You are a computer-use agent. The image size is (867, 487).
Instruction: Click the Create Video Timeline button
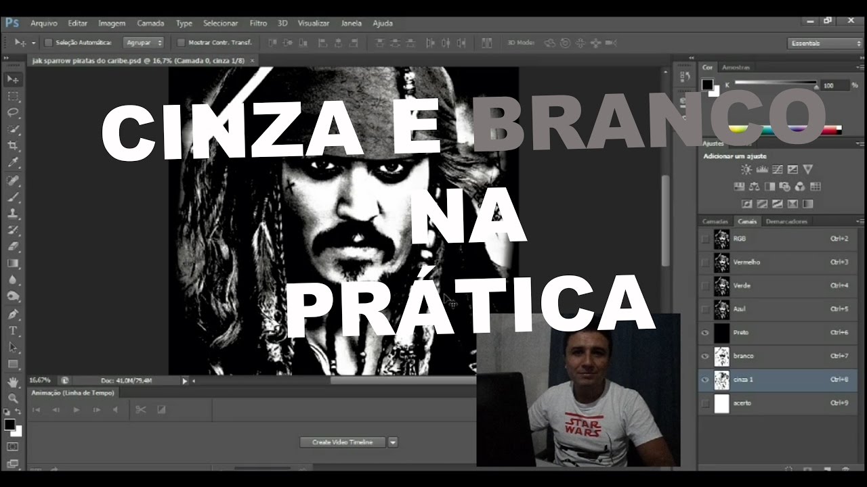pyautogui.click(x=343, y=442)
